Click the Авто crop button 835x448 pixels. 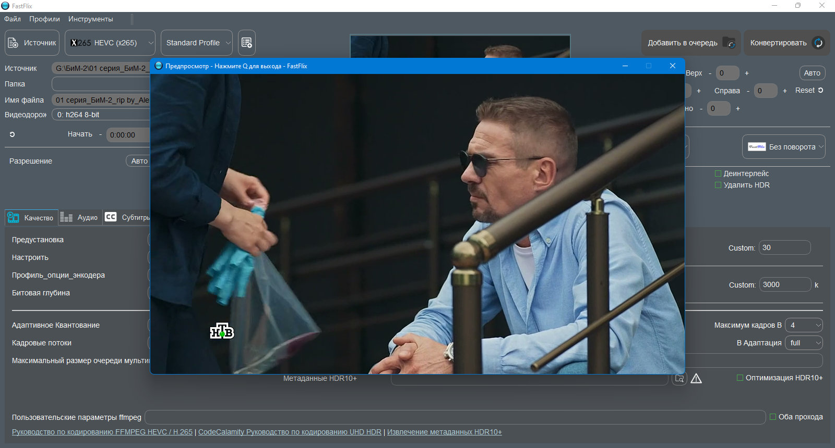(812, 73)
